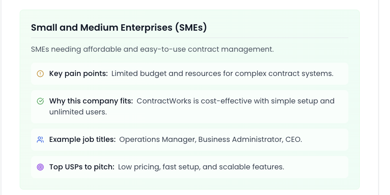Screen dimensions: 390x195
Task: Click the Example job titles label
Action: point(82,140)
